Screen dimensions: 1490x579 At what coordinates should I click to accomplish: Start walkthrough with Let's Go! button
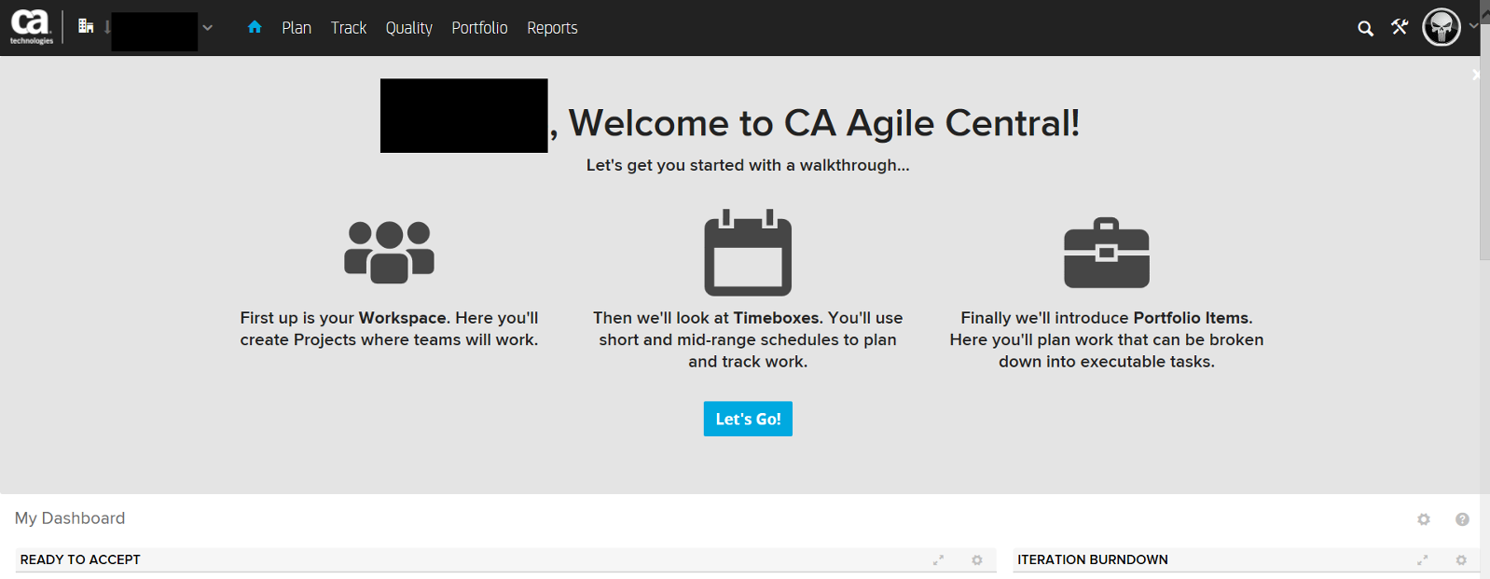(x=748, y=419)
